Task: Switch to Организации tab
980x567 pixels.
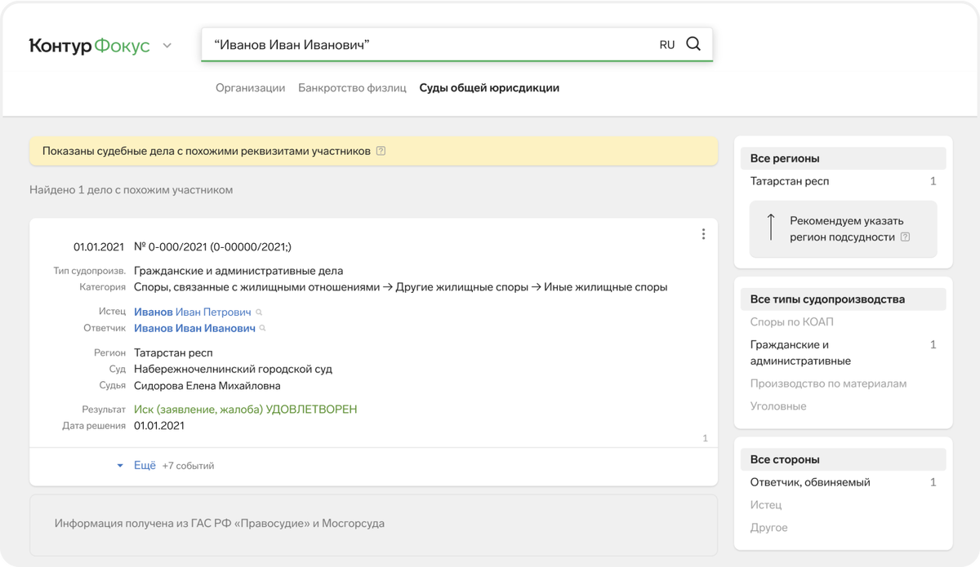Action: 250,88
